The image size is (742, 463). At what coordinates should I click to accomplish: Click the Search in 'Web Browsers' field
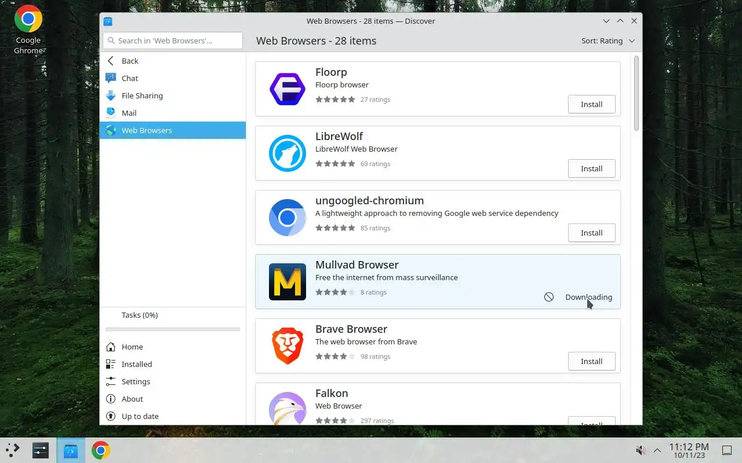[x=173, y=41]
